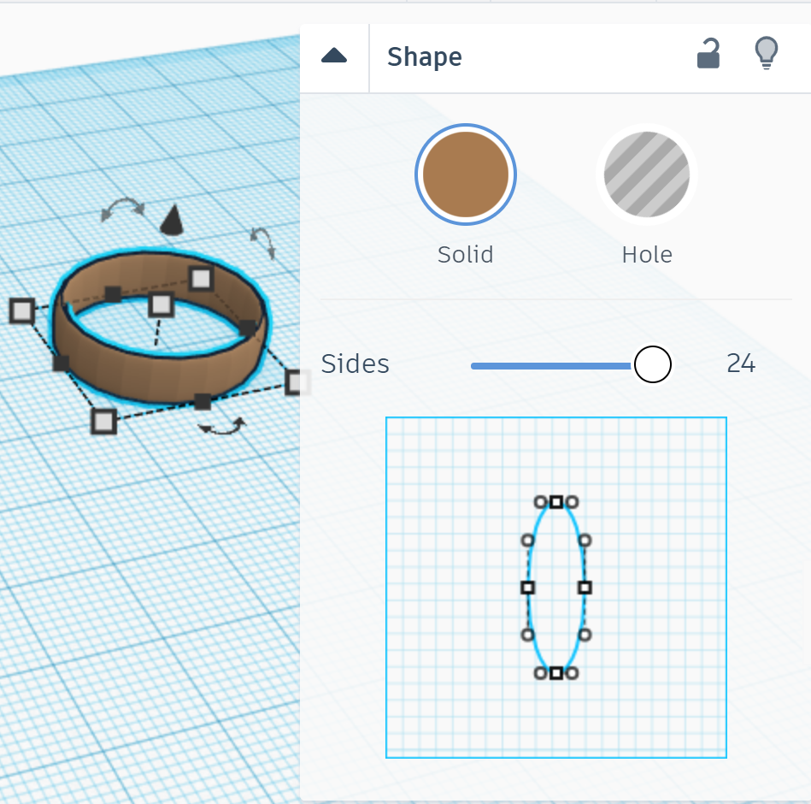Click the Shape panel title

point(425,57)
